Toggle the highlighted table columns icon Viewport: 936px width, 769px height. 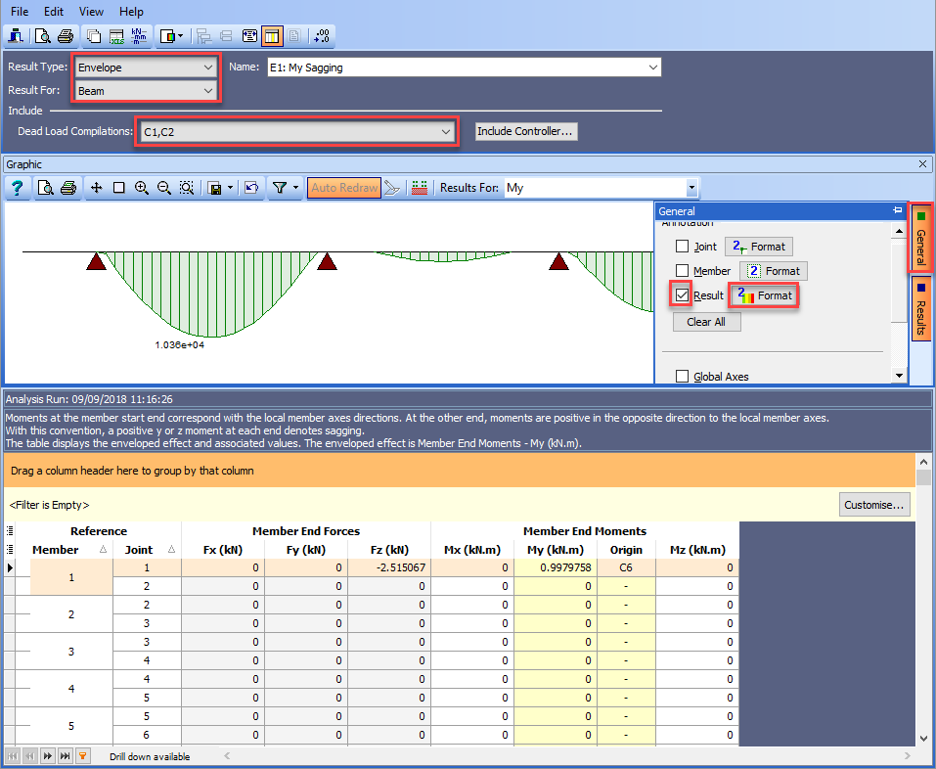[272, 36]
